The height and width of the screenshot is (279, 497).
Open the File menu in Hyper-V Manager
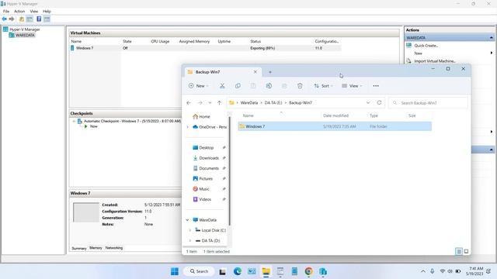point(6,11)
